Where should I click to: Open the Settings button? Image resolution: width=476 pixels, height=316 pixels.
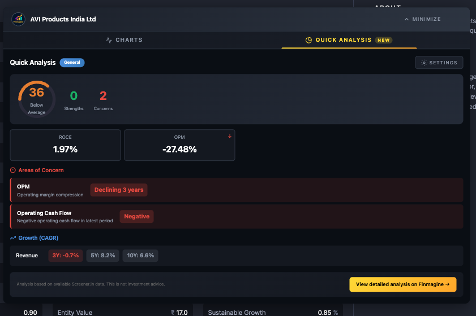click(439, 63)
